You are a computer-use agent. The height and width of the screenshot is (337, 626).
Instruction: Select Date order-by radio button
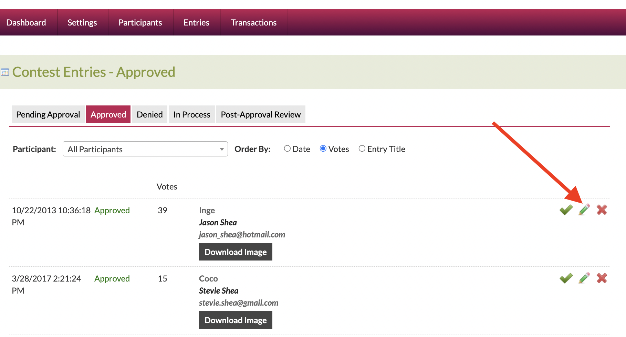tap(287, 149)
